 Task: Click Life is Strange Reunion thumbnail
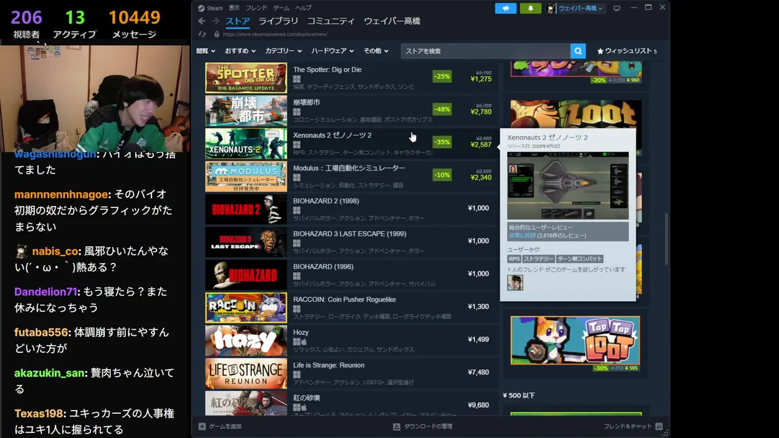pyautogui.click(x=246, y=374)
